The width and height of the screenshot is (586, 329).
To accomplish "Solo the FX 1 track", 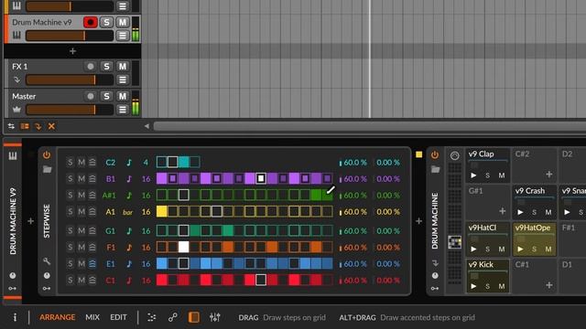I will click(x=106, y=67).
